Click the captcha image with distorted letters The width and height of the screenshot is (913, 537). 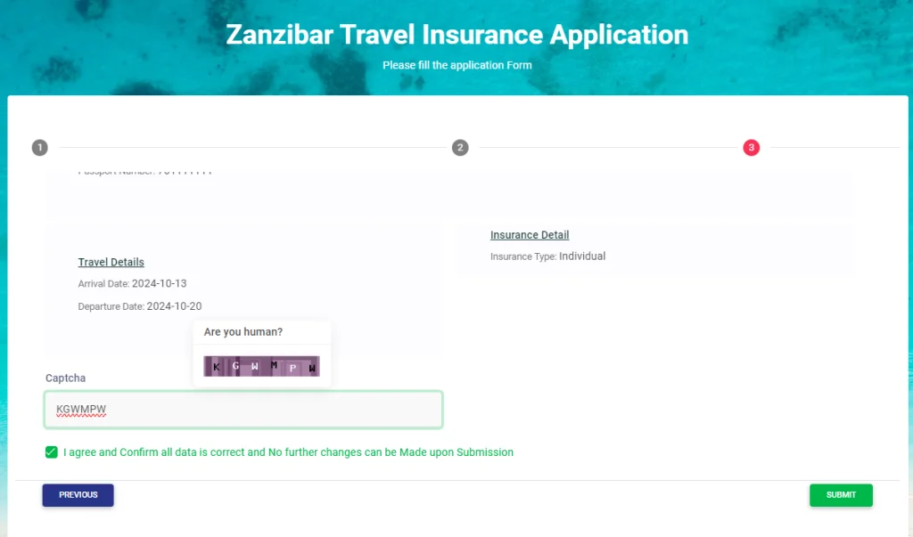pyautogui.click(x=261, y=366)
